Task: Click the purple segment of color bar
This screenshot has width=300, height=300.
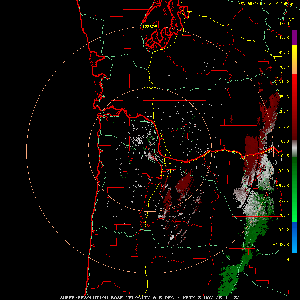Action: pos(294,37)
